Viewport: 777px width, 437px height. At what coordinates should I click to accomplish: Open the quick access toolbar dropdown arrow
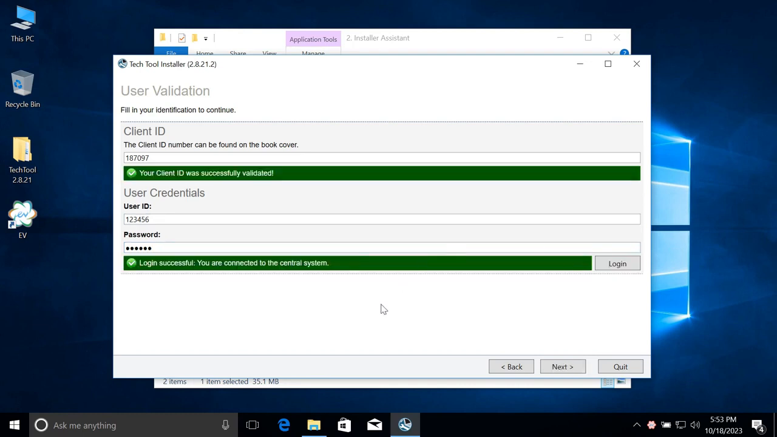click(206, 38)
